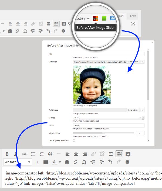
Task: Click Remove link icon in bottom editor toolbar
Action: point(102,154)
